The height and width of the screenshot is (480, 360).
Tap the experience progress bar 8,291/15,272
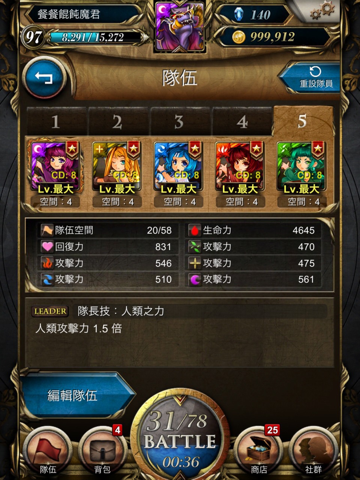click(97, 37)
